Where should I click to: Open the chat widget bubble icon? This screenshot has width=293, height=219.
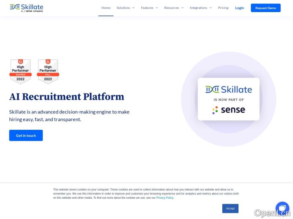(282, 208)
